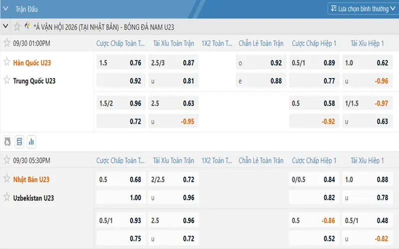Viewport: 399px width, 249px height.
Task: Select Uzbekistan U23 handicap odds 1.00
Action: [121, 197]
